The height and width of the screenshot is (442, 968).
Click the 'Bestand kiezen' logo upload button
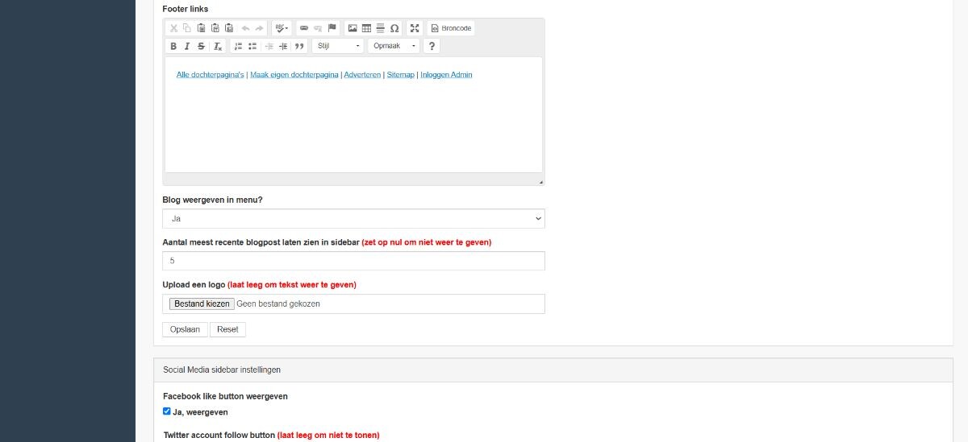click(202, 304)
